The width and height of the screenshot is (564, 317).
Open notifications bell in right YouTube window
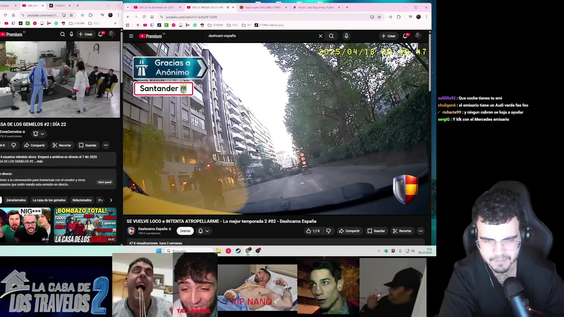[x=405, y=36]
